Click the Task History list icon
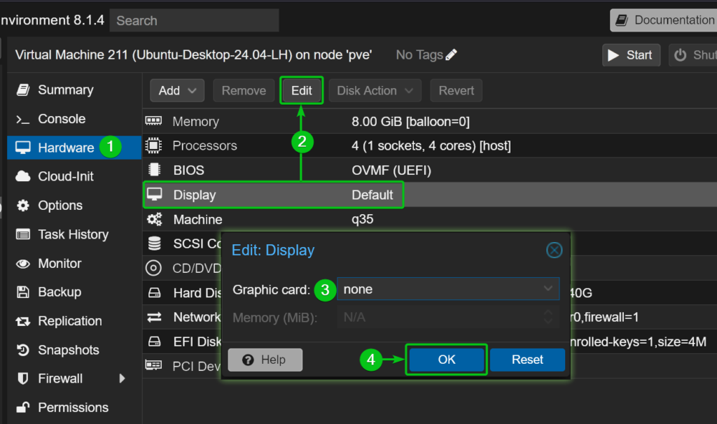Viewport: 717px width, 424px height. (x=23, y=234)
